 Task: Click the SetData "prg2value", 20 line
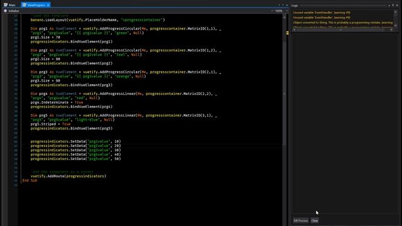(75, 146)
